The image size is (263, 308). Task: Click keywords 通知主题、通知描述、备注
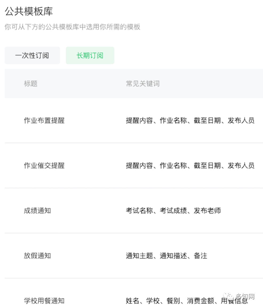point(166,256)
